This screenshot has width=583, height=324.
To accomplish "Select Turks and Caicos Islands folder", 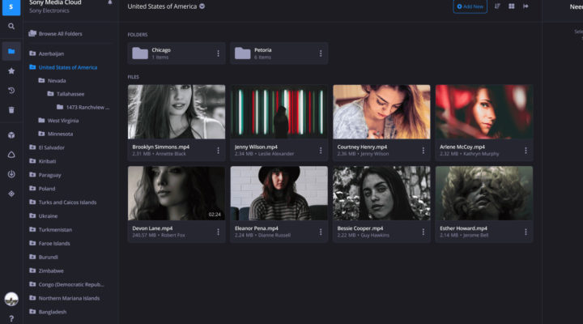I will 63,202.
